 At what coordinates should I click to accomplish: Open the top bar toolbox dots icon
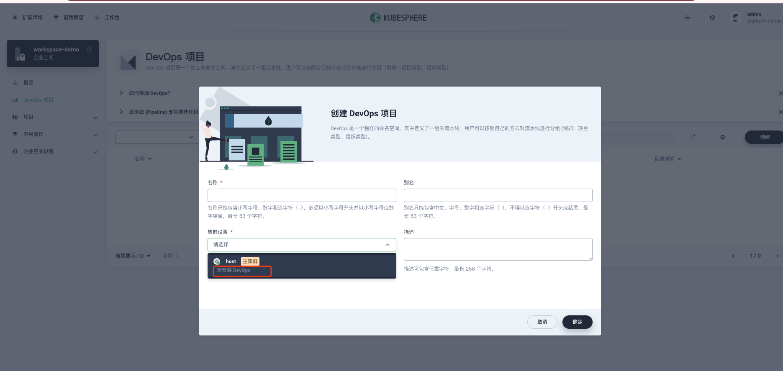click(687, 18)
